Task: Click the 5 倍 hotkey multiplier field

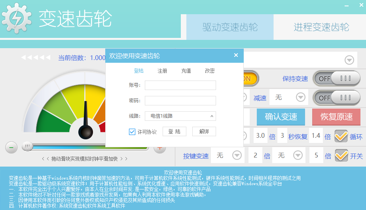Action: tap(316, 155)
